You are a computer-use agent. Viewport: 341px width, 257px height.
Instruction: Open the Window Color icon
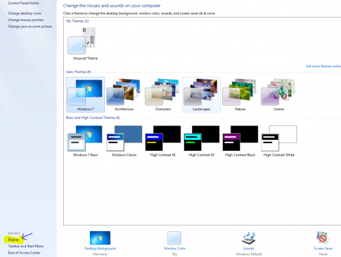[174, 238]
